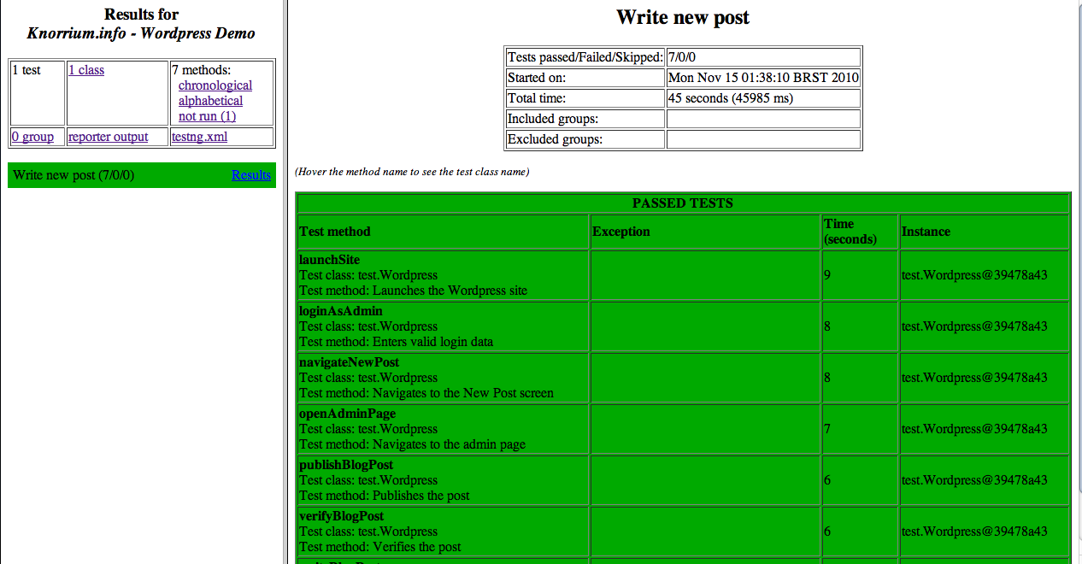The width and height of the screenshot is (1082, 564).
Task: Click 'Write new post (7/0/0)' row text
Action: (x=74, y=175)
